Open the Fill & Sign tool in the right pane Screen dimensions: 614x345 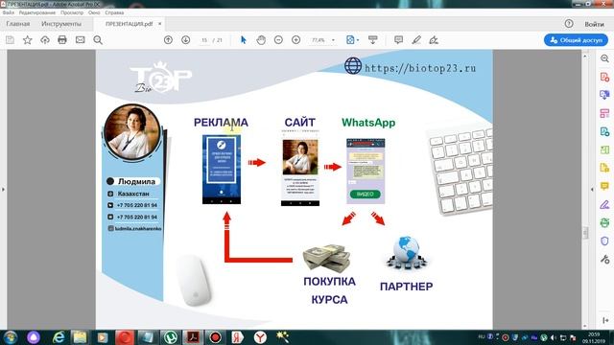tap(604, 204)
